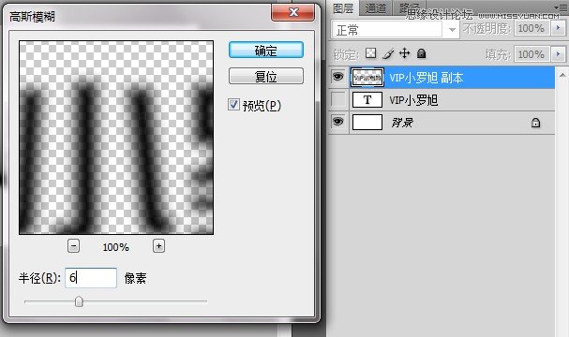The image size is (569, 337).
Task: Click the text layer T thumbnail
Action: click(x=367, y=99)
